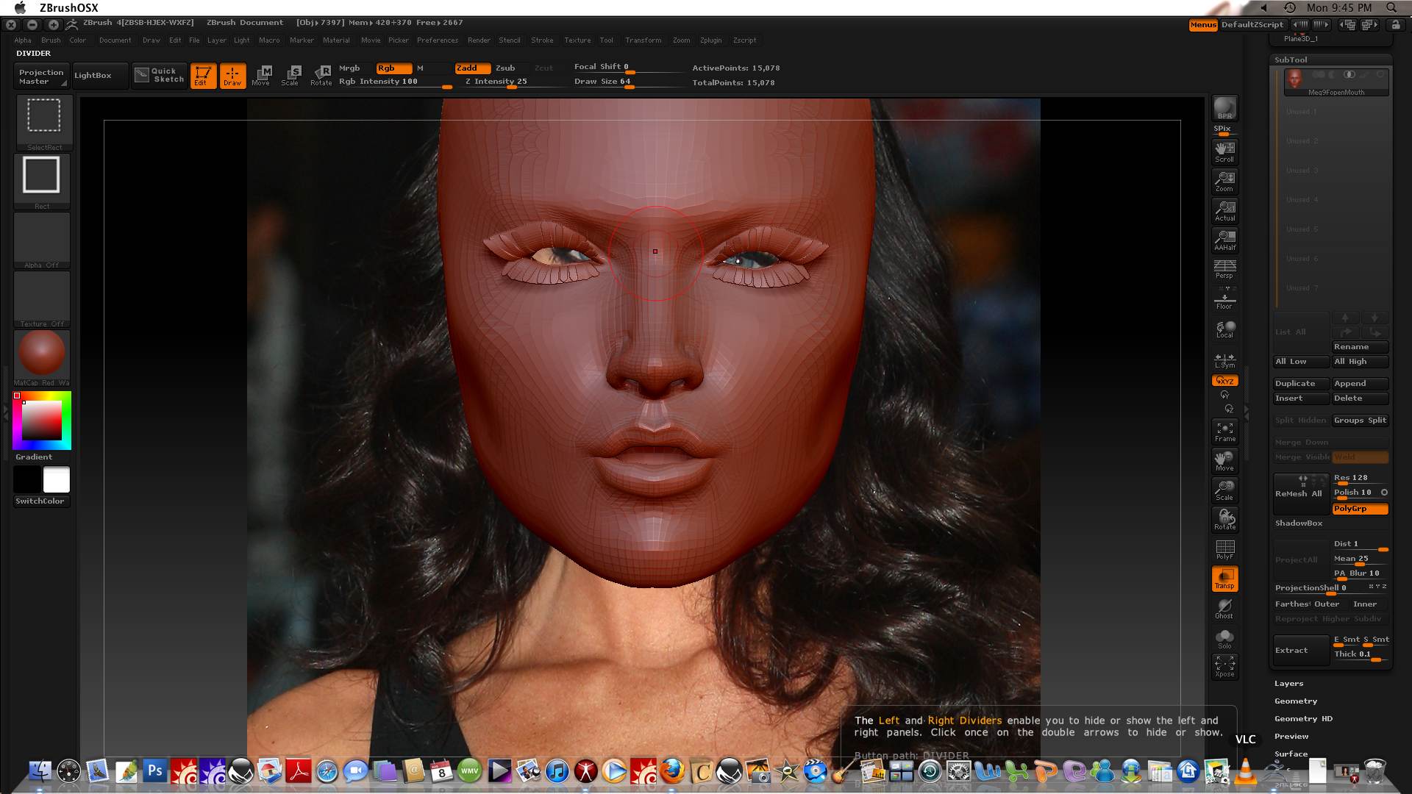Enable Mrgb mode
1412x794 pixels.
(349, 68)
